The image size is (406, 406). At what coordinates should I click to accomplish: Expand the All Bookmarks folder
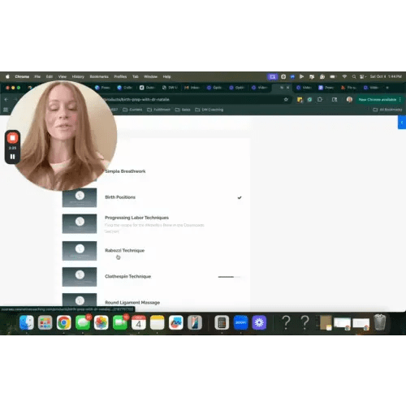(387, 110)
